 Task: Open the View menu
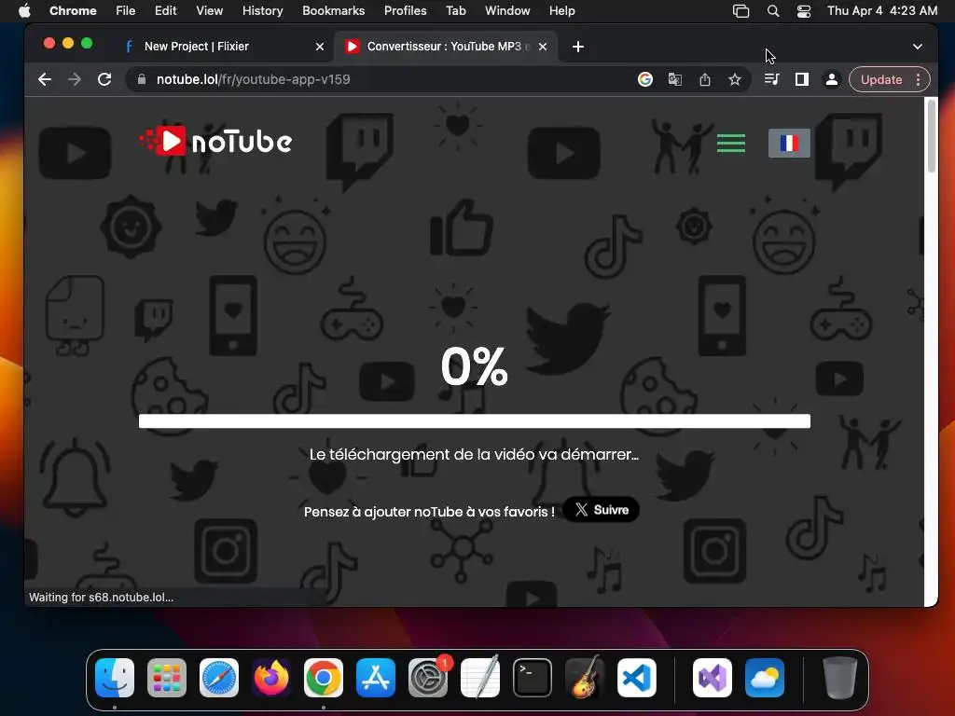coord(210,10)
